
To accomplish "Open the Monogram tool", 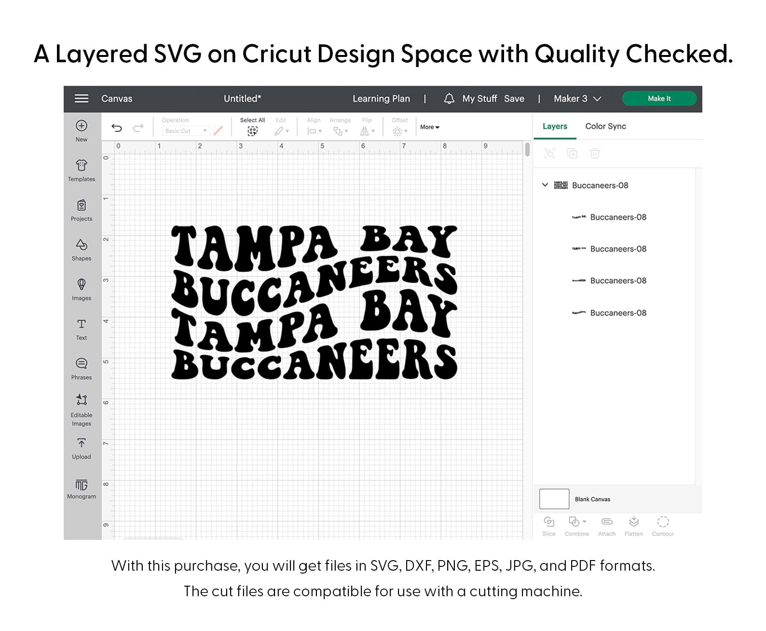I will [81, 488].
